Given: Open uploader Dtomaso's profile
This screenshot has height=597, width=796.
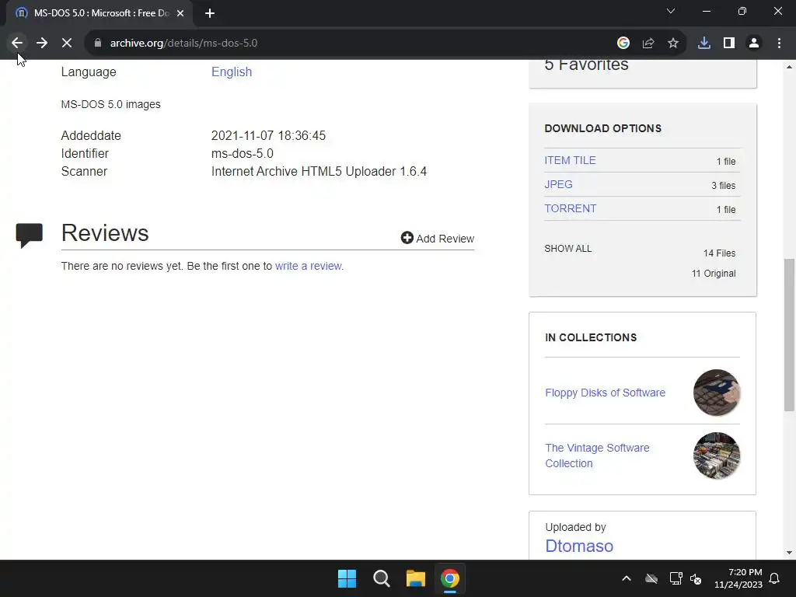Looking at the screenshot, I should coord(579,546).
